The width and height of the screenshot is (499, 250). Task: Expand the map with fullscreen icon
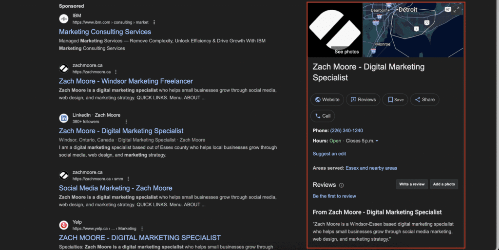456,10
